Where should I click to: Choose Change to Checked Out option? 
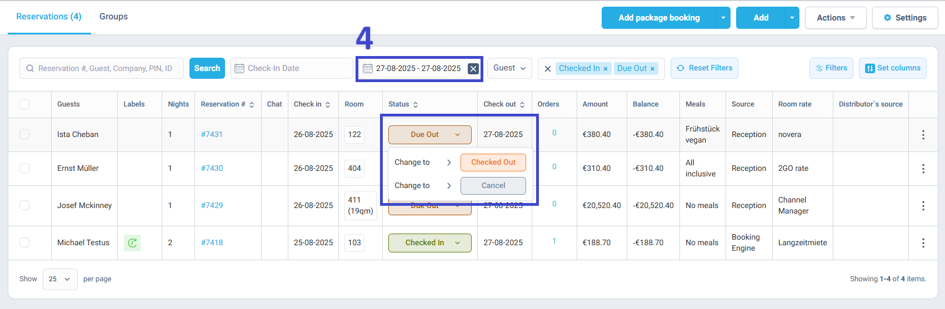[493, 163]
